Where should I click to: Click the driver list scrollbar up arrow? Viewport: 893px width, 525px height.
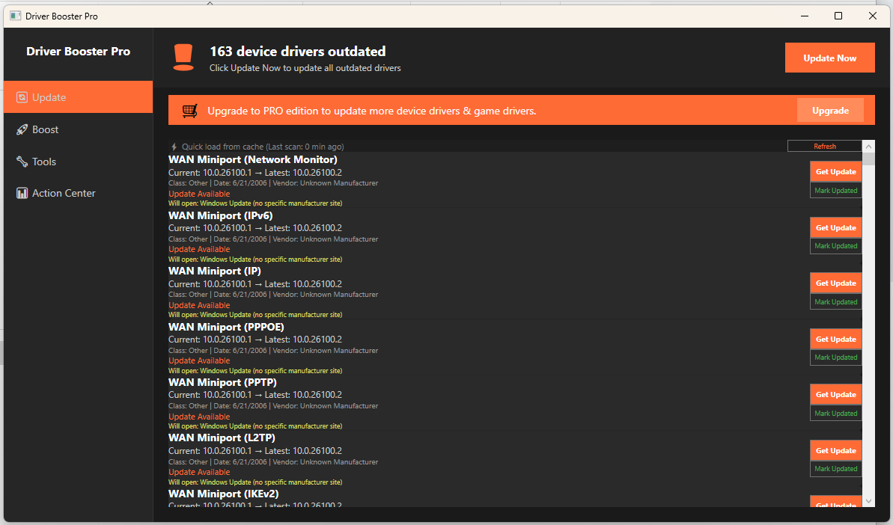[868, 146]
